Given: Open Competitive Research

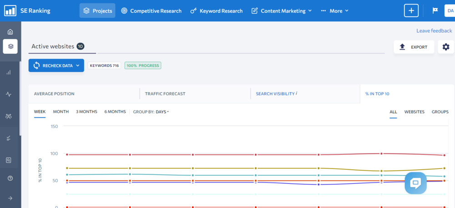Looking at the screenshot, I should pyautogui.click(x=151, y=11).
